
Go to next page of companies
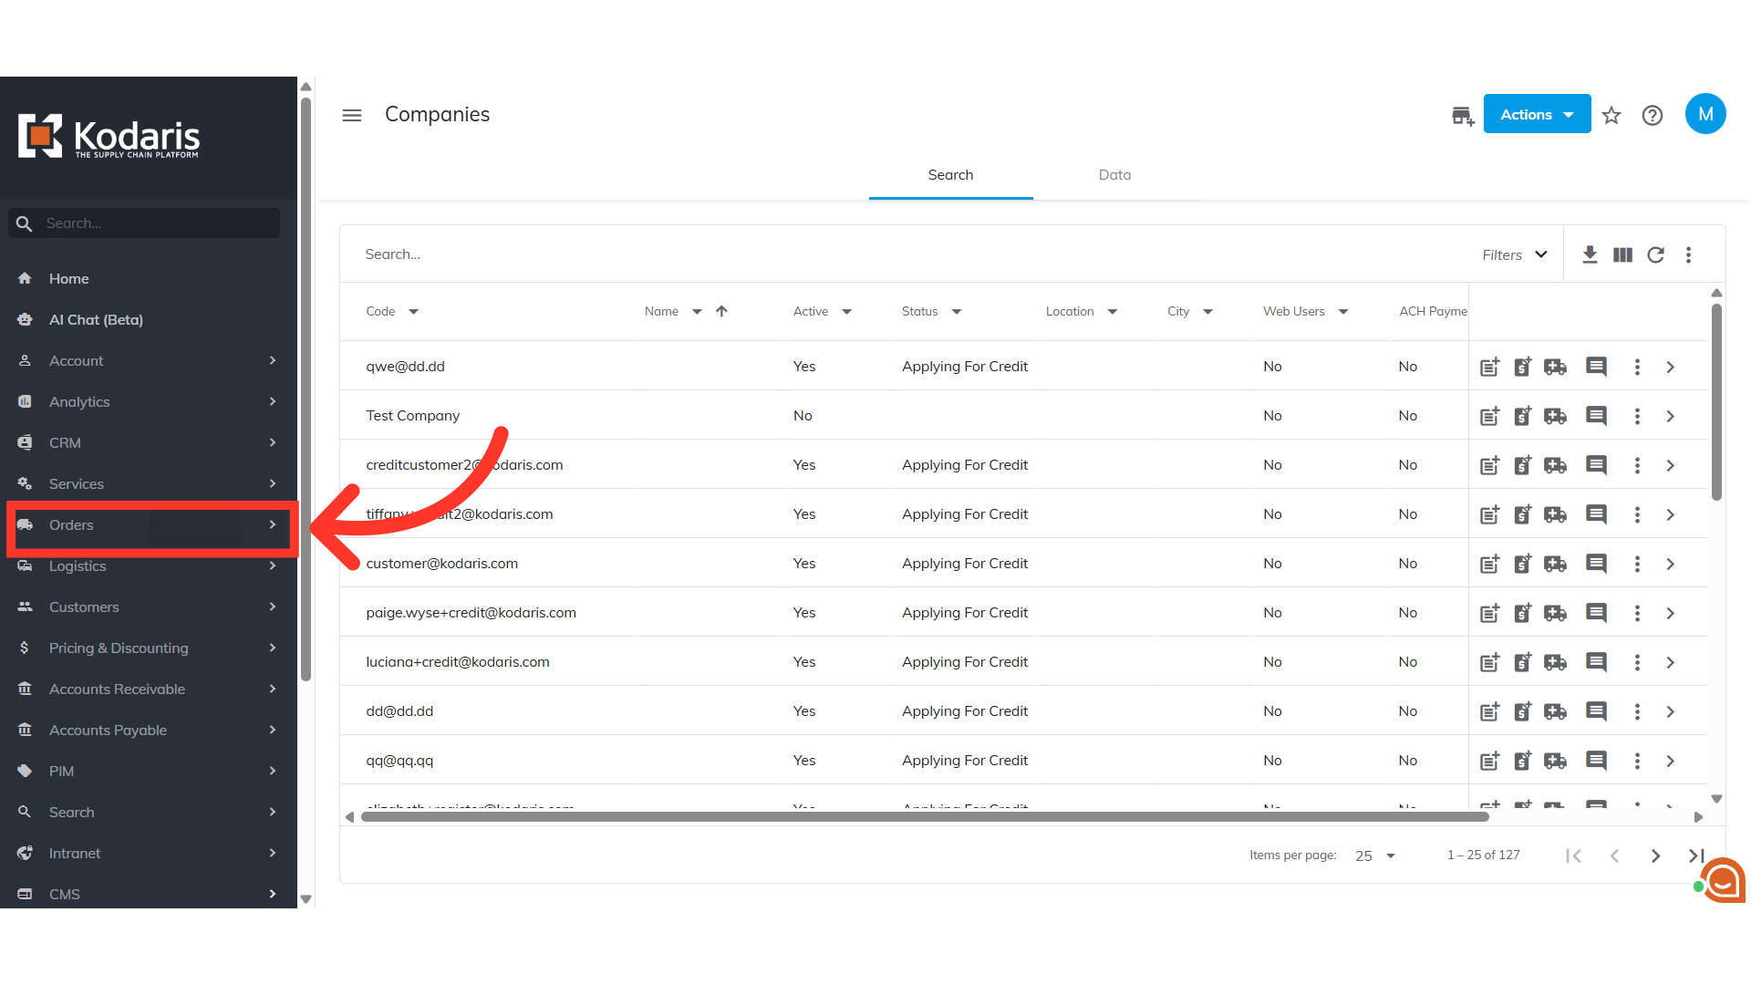pyautogui.click(x=1655, y=856)
